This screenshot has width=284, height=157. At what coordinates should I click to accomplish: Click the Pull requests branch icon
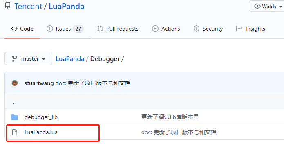[100, 29]
